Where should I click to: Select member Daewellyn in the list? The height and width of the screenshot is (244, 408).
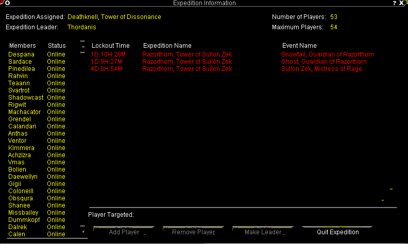[23, 177]
